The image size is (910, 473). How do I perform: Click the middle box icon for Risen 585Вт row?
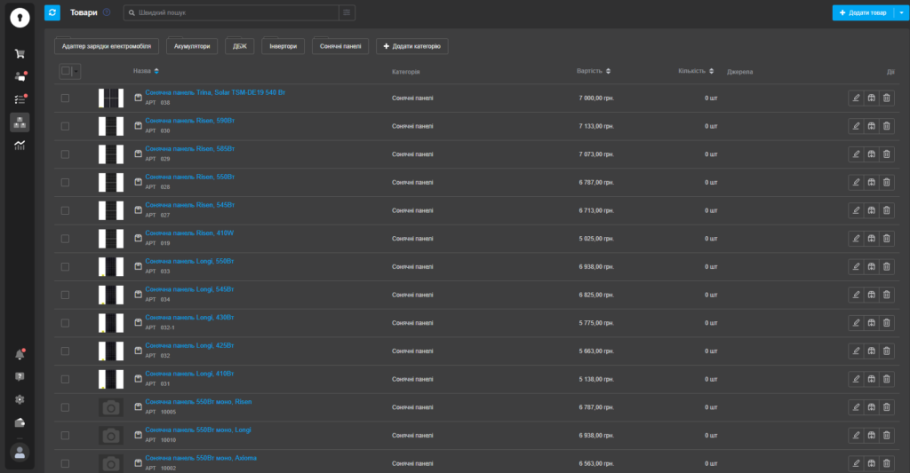[x=871, y=154]
